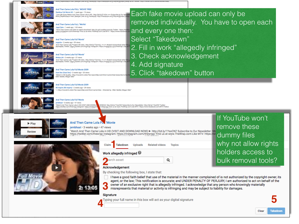
Task: Open 'And Then Came Lola FuLL "MoVie"' result by Jagal Satu
Action: [71, 24]
